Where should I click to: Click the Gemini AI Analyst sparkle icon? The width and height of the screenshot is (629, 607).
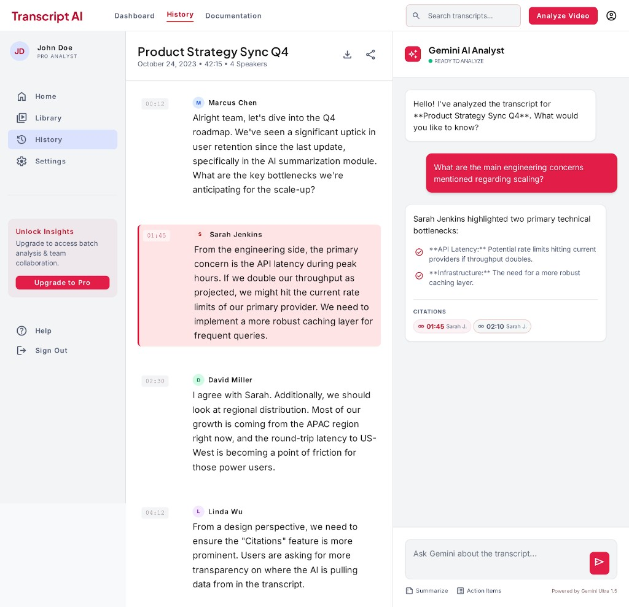[x=413, y=54]
